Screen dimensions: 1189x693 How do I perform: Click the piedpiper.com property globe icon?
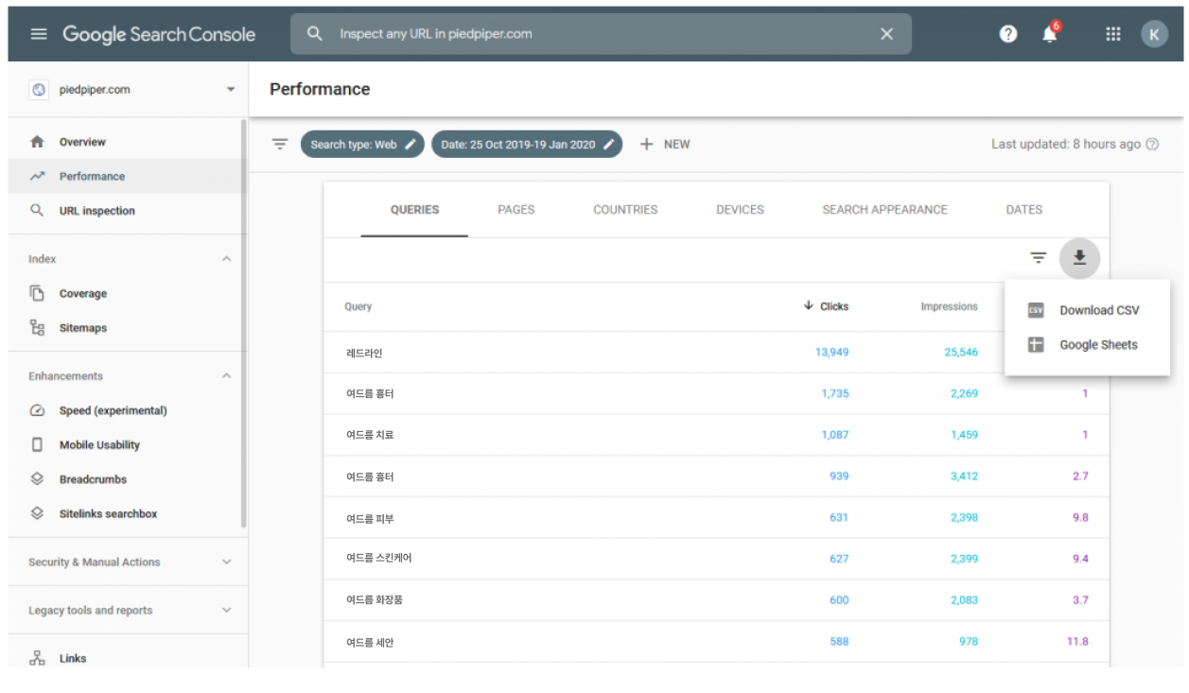coord(39,90)
